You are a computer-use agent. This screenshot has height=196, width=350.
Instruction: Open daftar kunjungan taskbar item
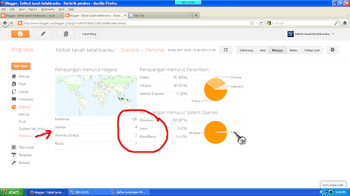(130, 192)
